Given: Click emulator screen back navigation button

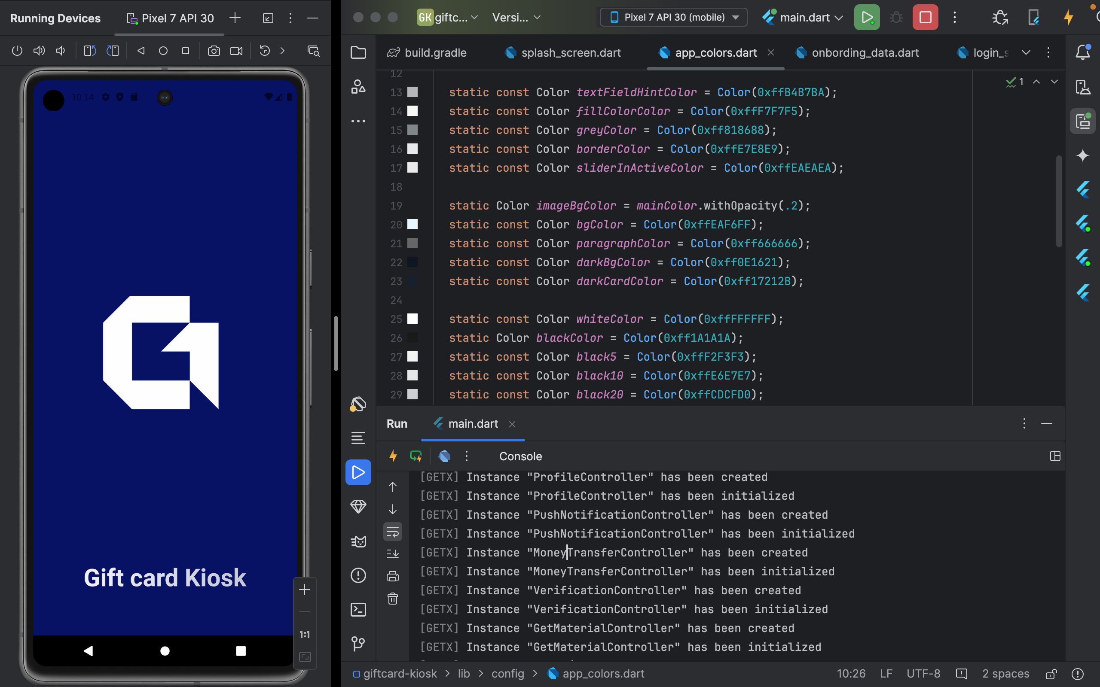Looking at the screenshot, I should 88,651.
